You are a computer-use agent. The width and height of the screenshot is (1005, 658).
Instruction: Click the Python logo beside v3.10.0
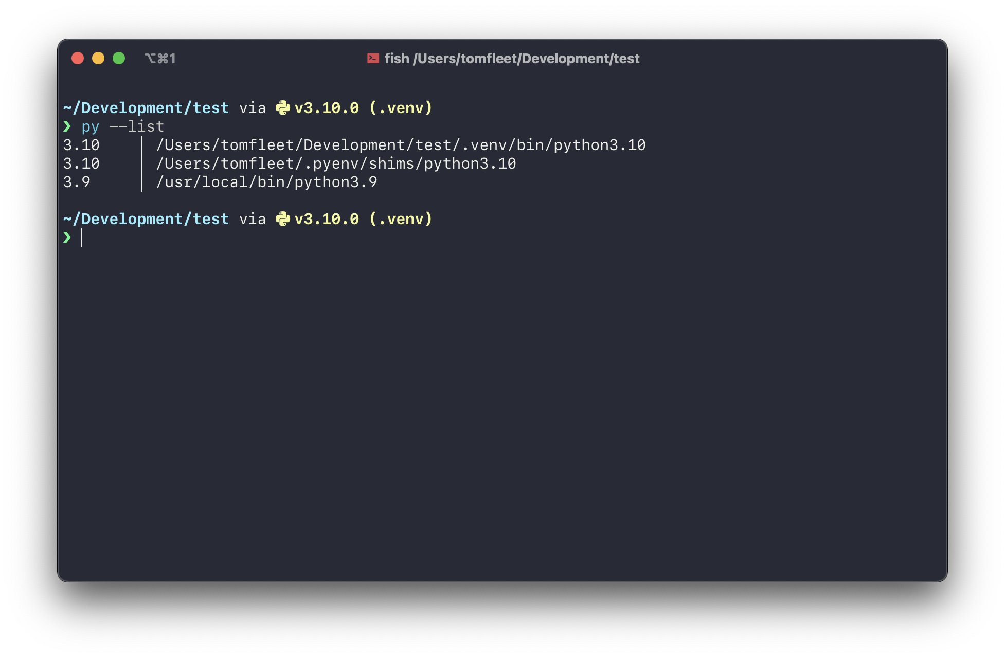283,107
